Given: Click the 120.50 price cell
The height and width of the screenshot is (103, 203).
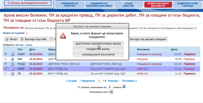Looking at the screenshot, I should pos(177,54).
